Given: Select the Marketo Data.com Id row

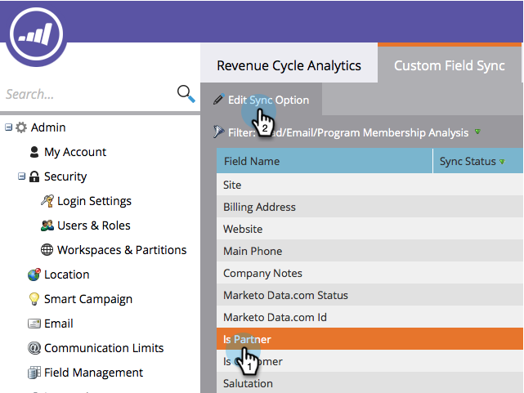Looking at the screenshot, I should tap(369, 317).
